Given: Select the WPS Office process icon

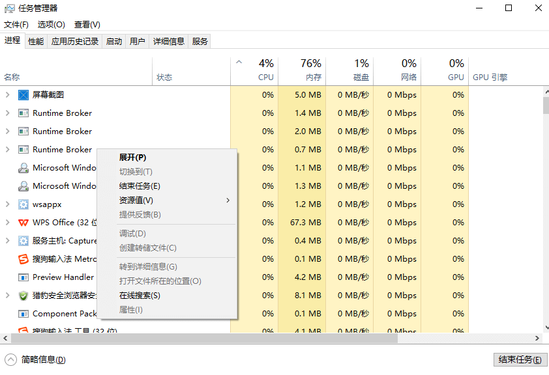Looking at the screenshot, I should 22,222.
